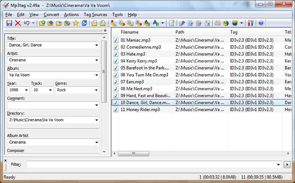
Task: Click the tag panel vertical scrollbar thumb
Action: 104,71
